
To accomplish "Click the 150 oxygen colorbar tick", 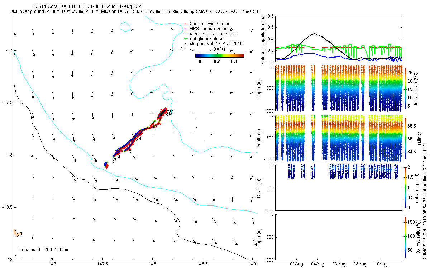I will coord(412,223).
